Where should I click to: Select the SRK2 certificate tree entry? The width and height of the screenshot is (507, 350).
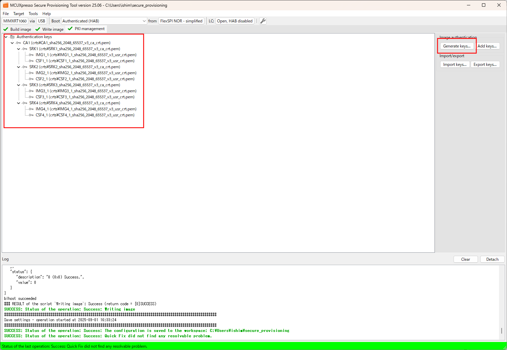coord(74,67)
